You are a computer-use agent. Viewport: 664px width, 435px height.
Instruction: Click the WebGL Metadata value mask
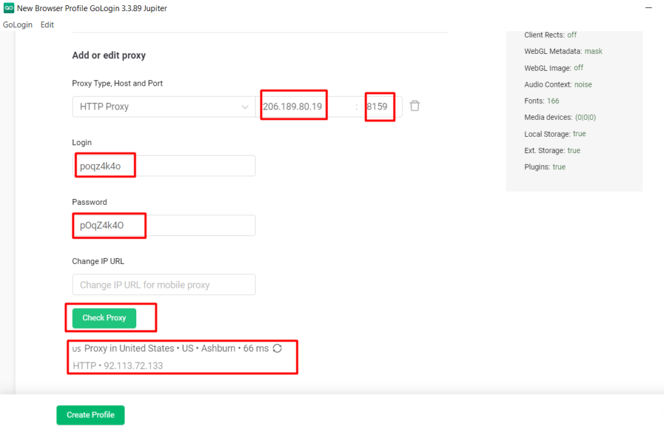coord(593,51)
